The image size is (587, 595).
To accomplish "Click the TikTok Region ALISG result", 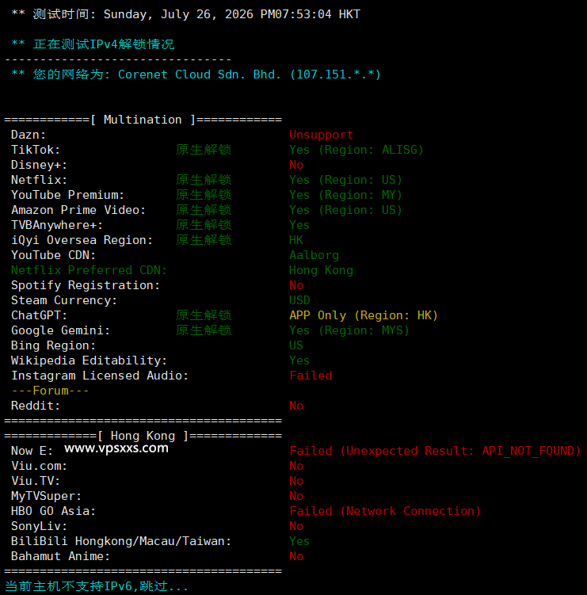I will [x=356, y=150].
